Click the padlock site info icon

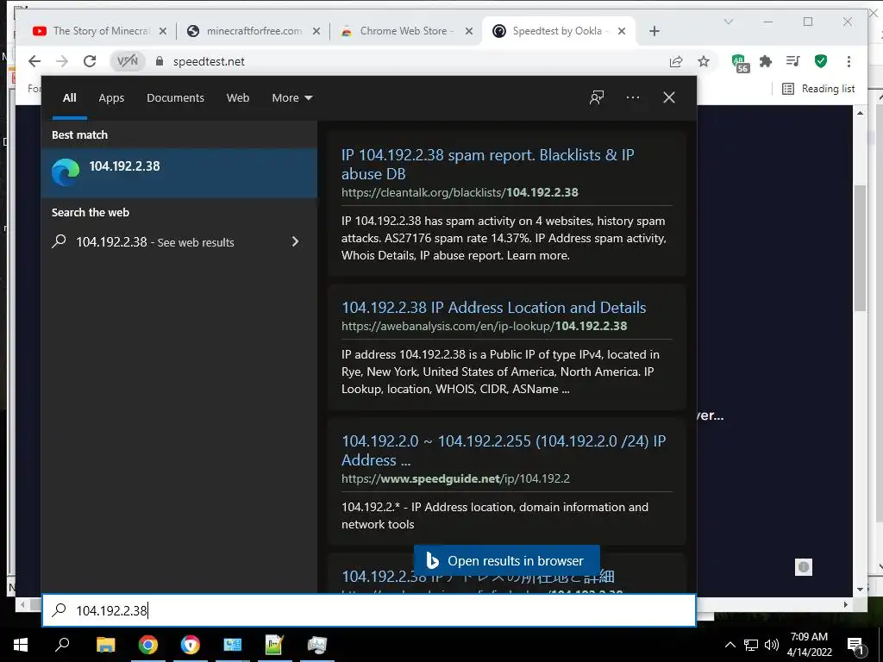point(160,61)
